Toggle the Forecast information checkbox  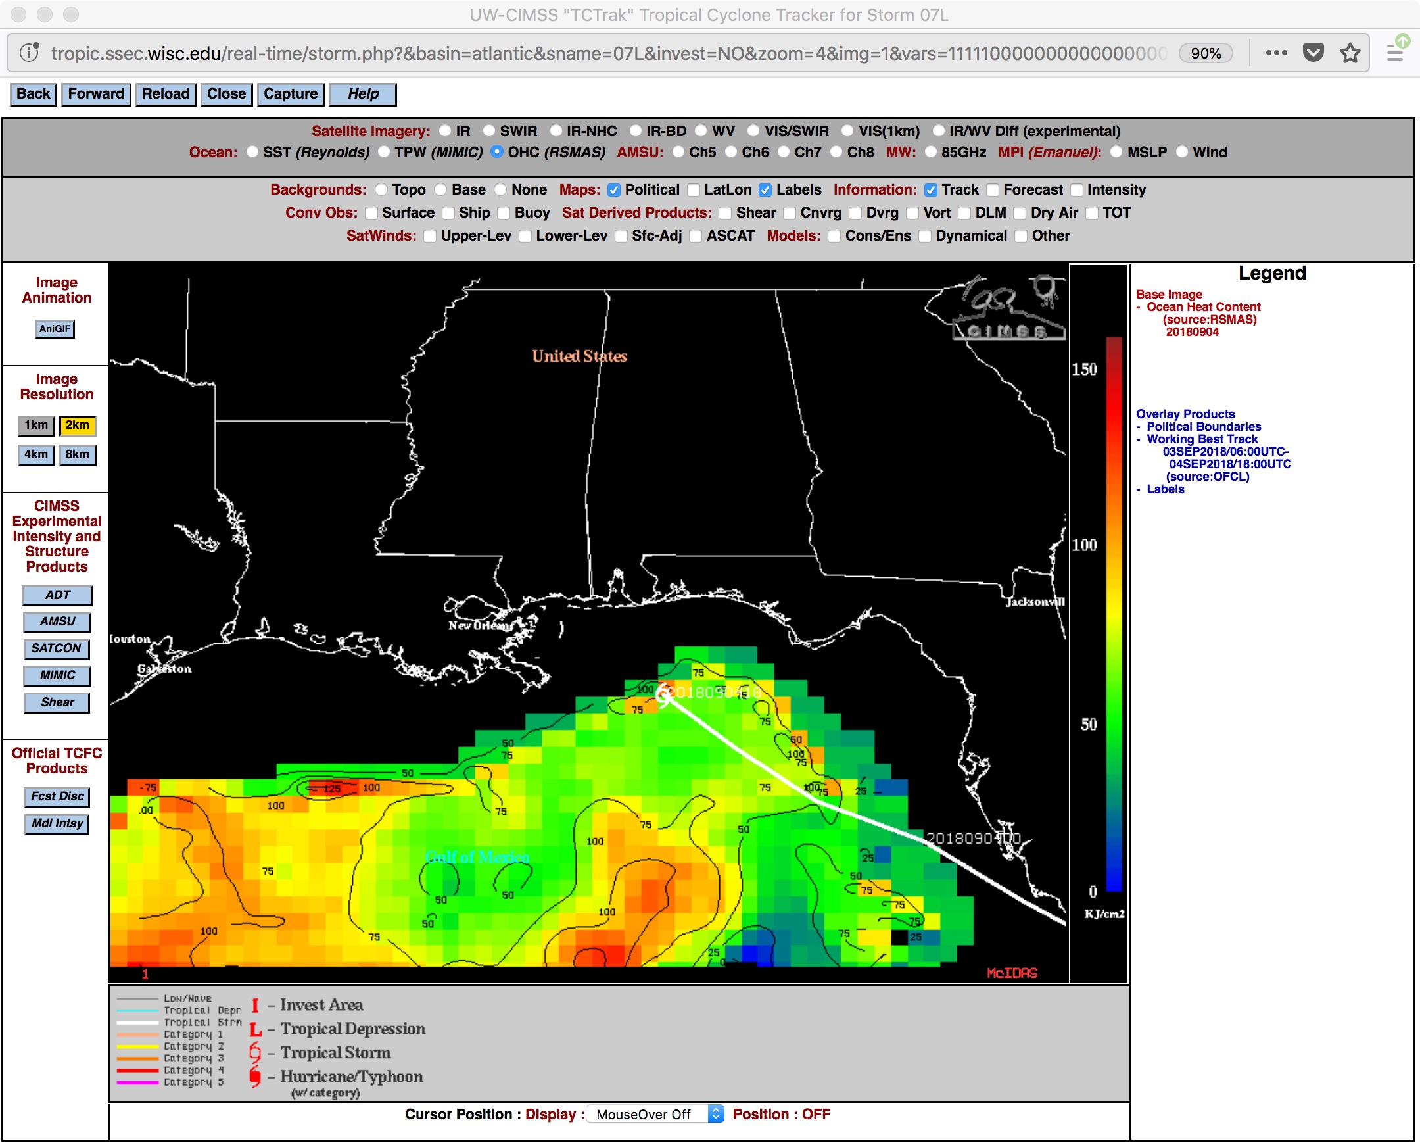(993, 190)
